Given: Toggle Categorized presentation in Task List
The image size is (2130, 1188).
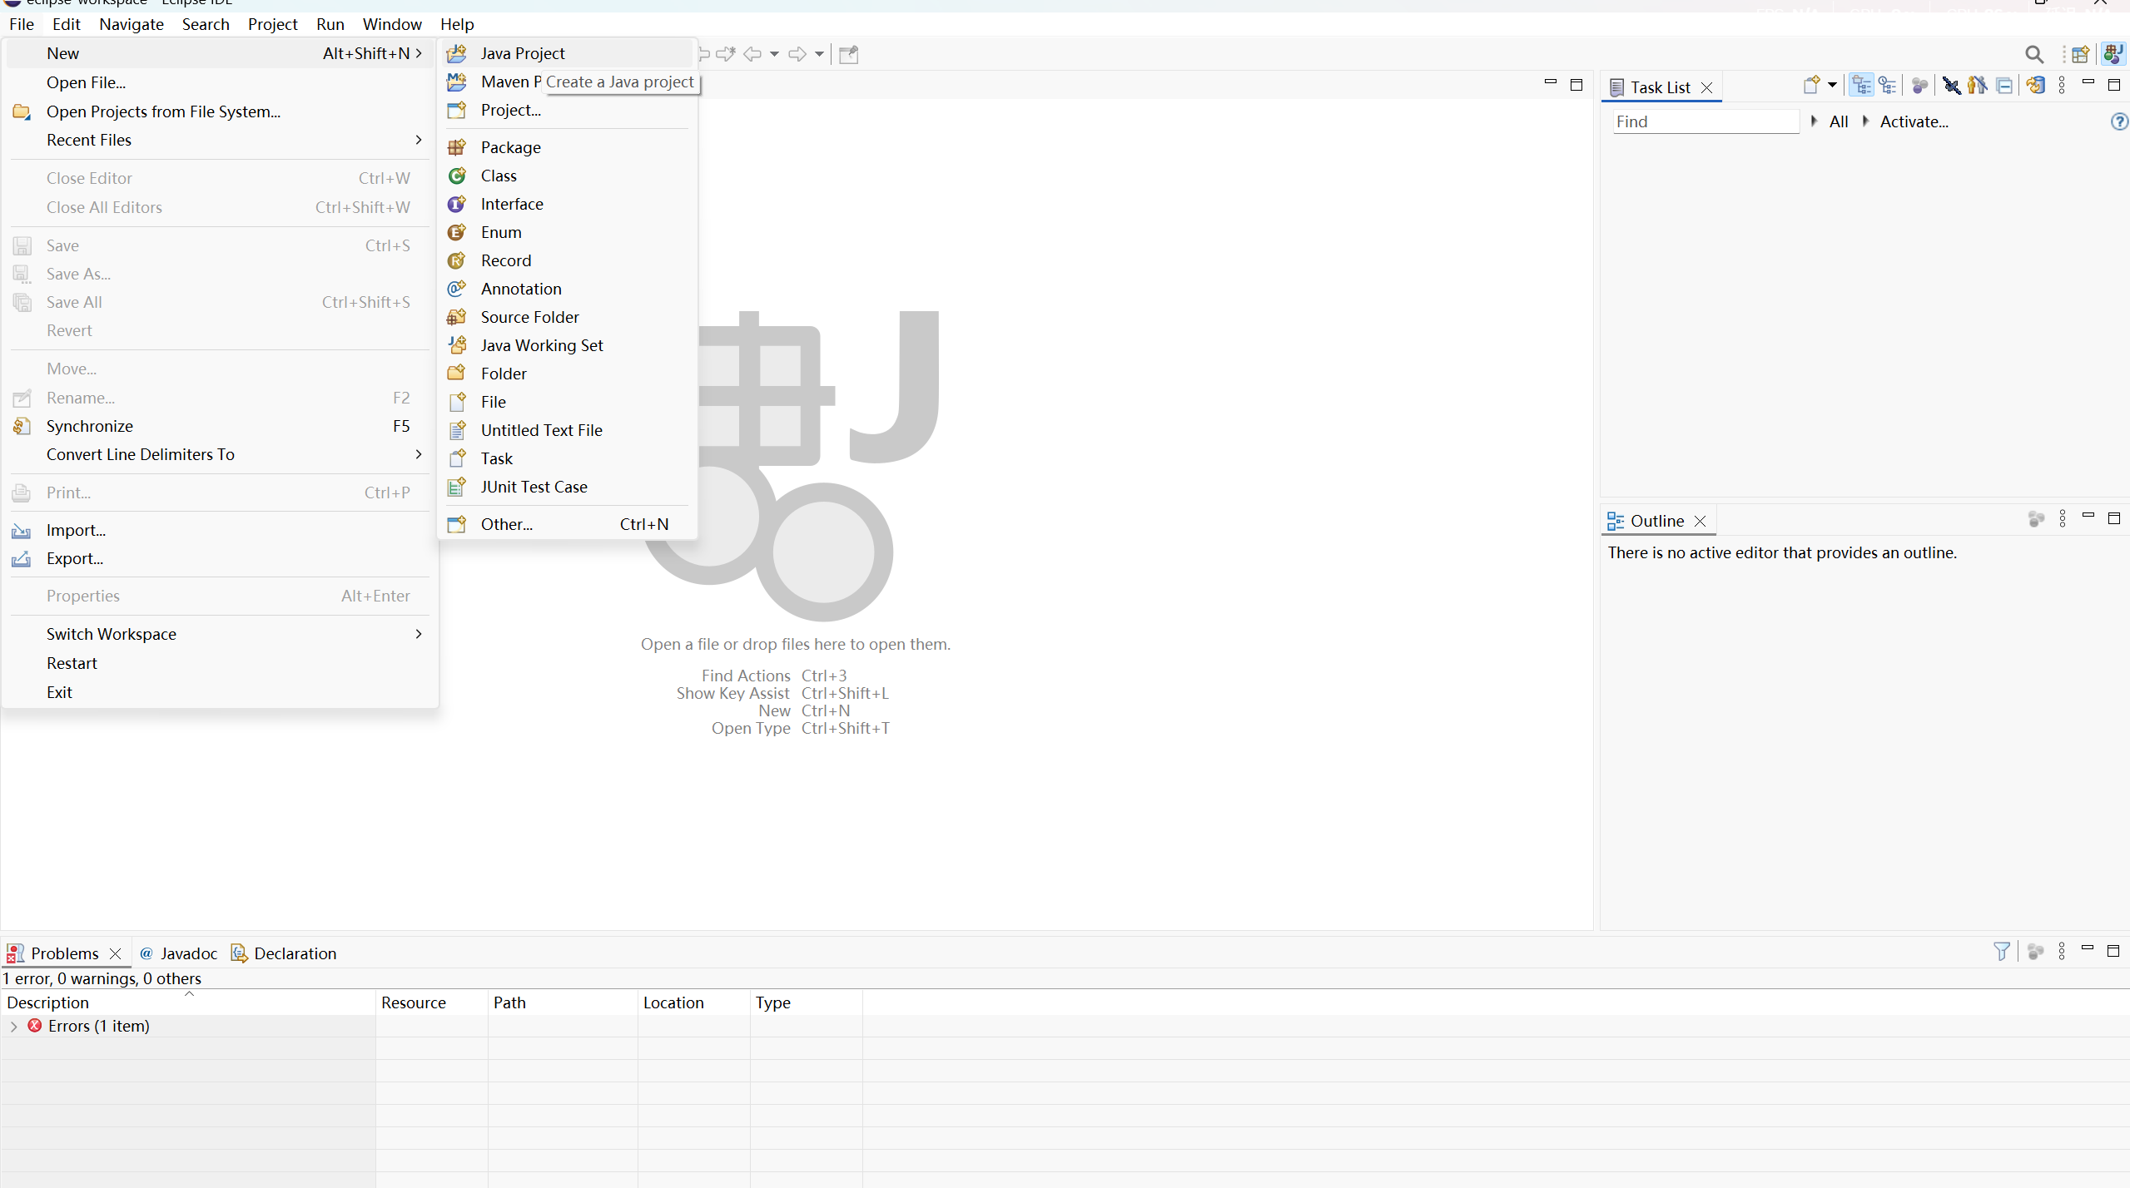Looking at the screenshot, I should (1861, 86).
